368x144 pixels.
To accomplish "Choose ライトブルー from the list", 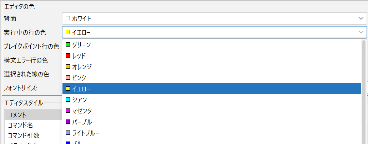I will [211, 133].
